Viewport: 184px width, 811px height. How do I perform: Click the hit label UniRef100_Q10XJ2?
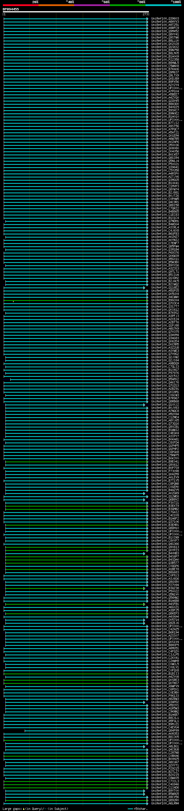tap(165, 405)
